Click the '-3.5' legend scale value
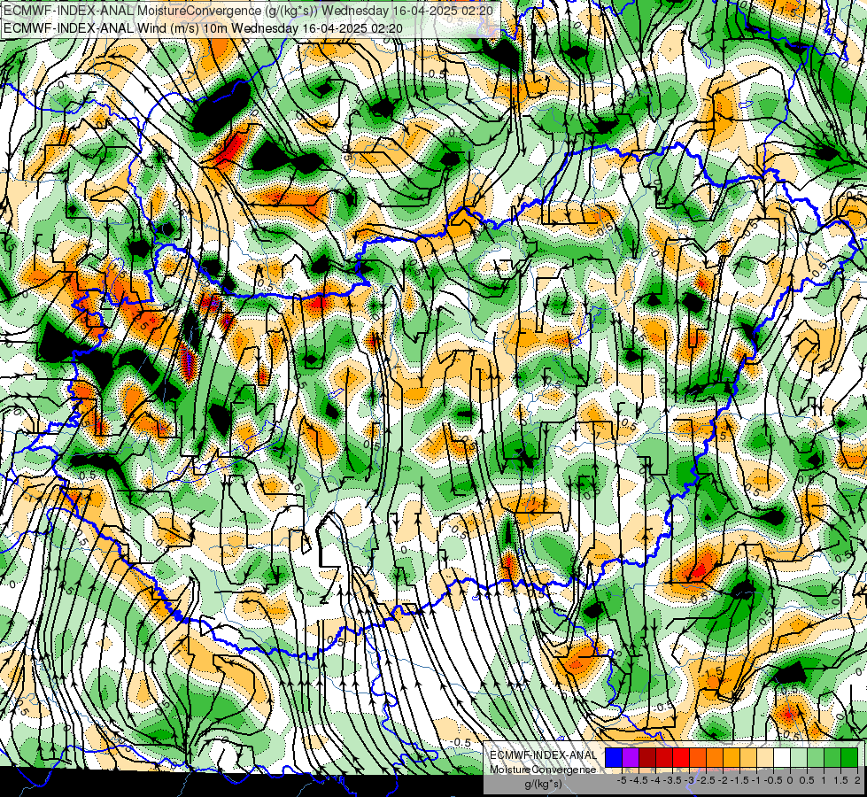The image size is (867, 797). (672, 780)
